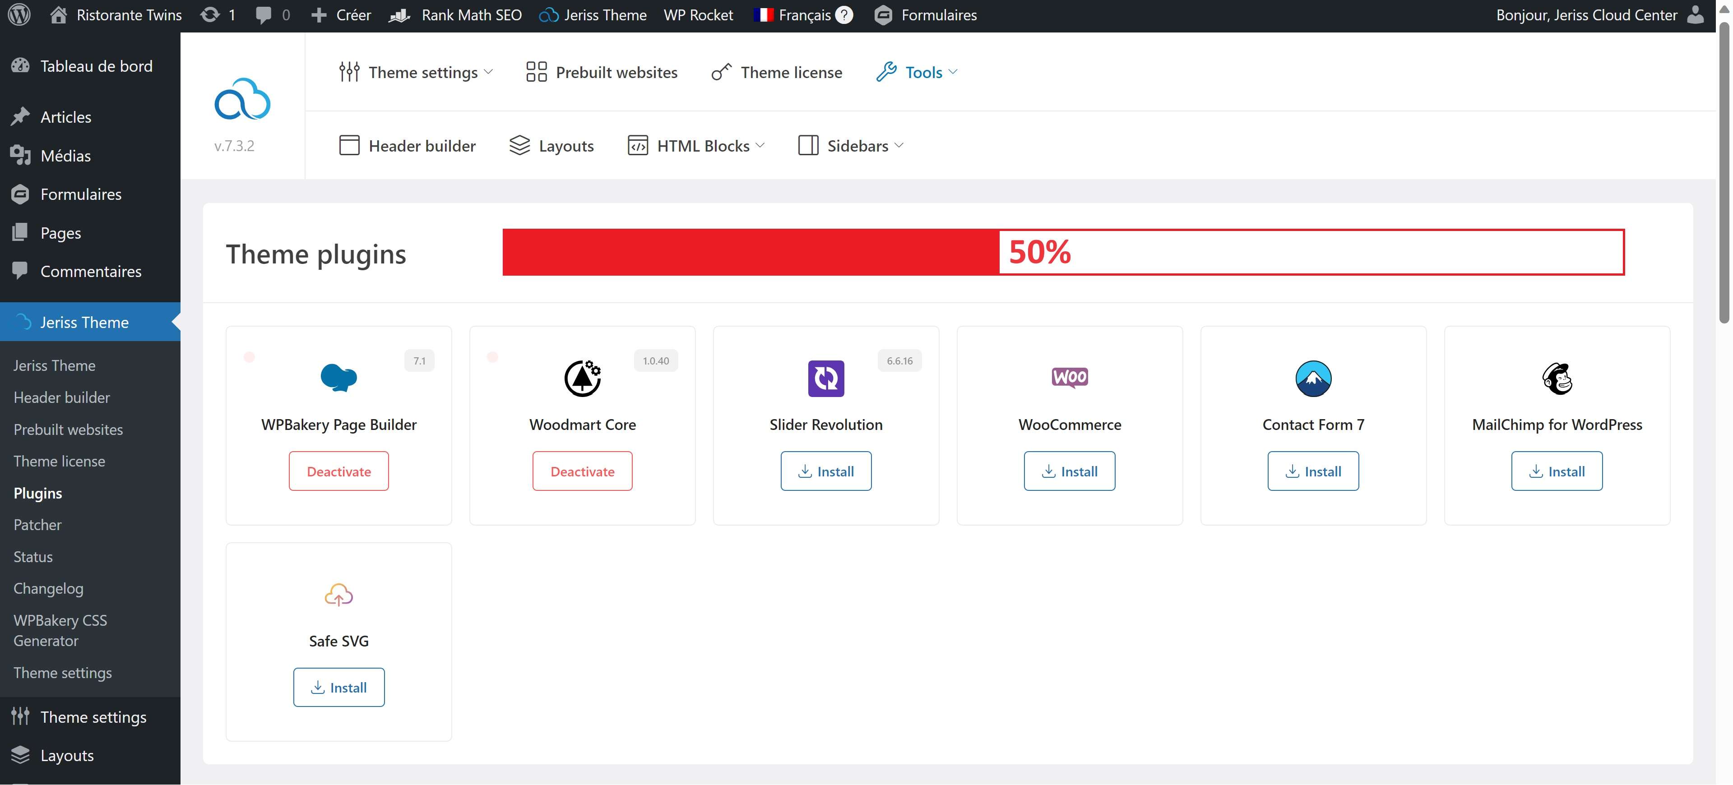Click the Articles pin icon
Viewport: 1733px width, 785px height.
pyautogui.click(x=20, y=116)
